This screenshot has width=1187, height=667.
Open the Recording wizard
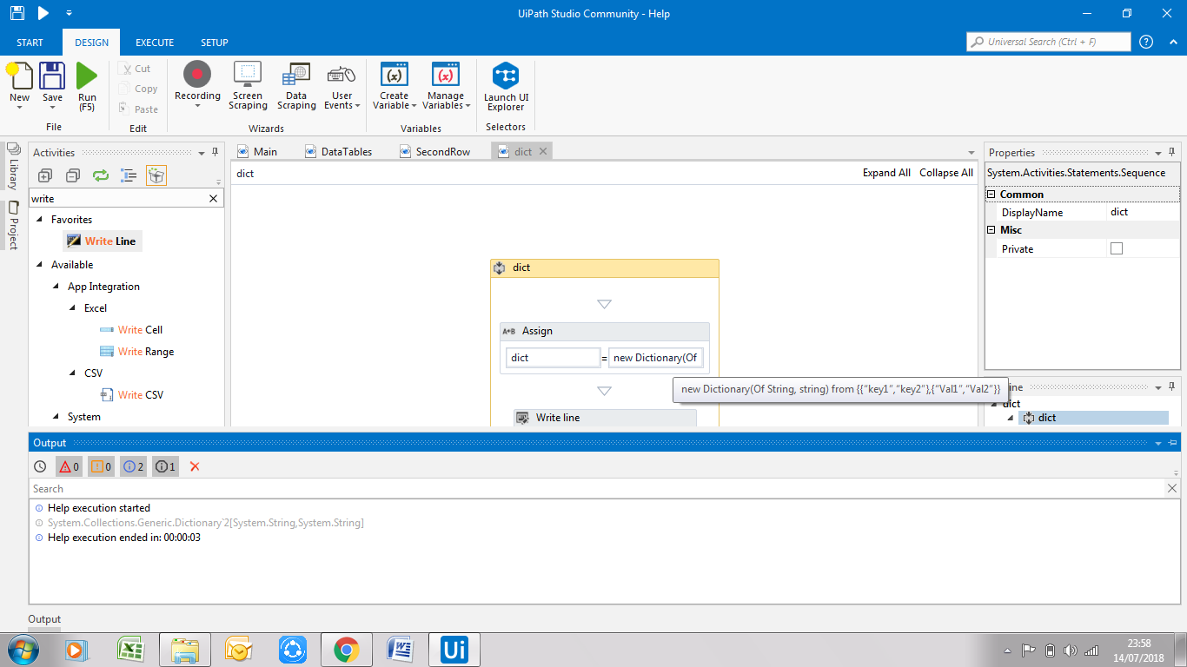pyautogui.click(x=197, y=85)
